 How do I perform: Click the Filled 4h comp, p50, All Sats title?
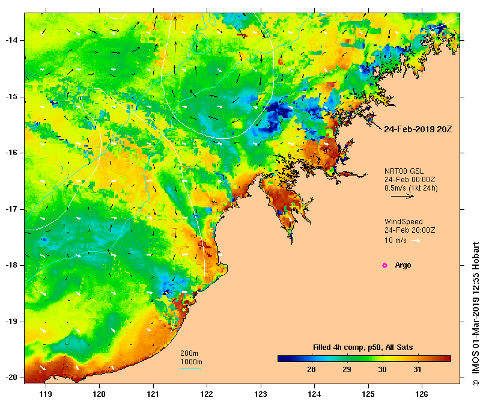click(363, 347)
